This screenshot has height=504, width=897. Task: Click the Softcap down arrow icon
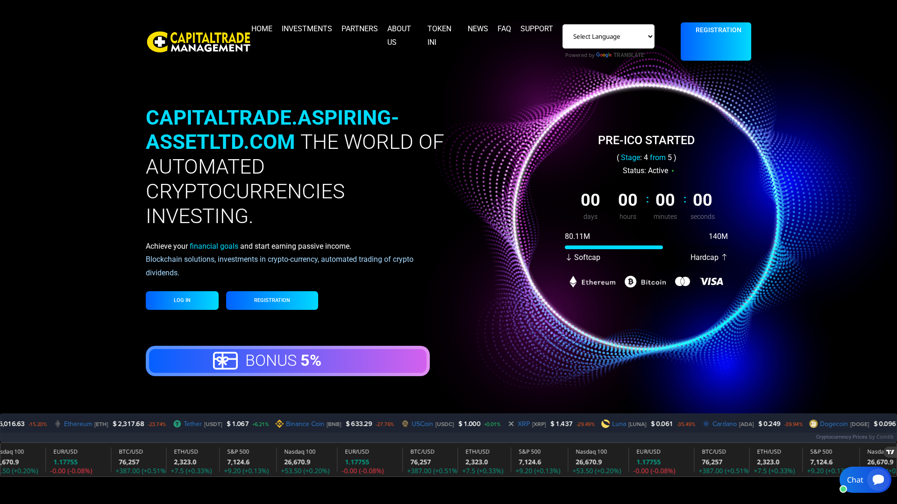tap(569, 258)
